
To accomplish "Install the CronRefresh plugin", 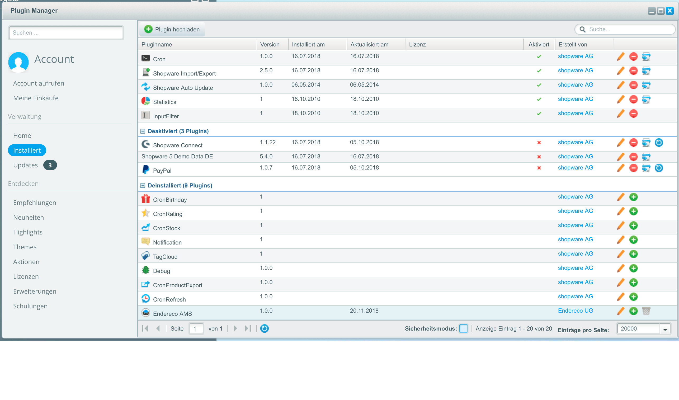I will pos(633,297).
